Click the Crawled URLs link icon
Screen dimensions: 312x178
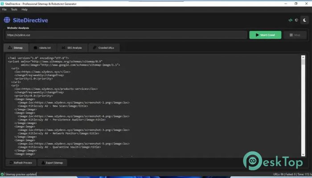pos(94,48)
